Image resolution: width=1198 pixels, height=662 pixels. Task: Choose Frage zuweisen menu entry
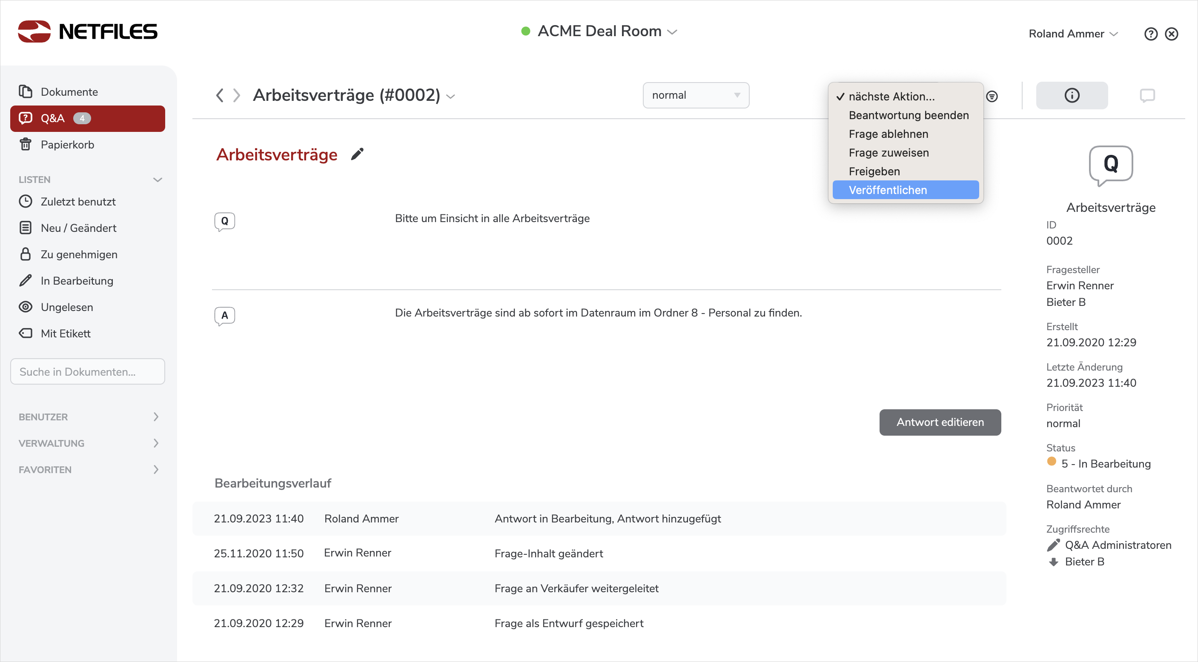click(888, 152)
